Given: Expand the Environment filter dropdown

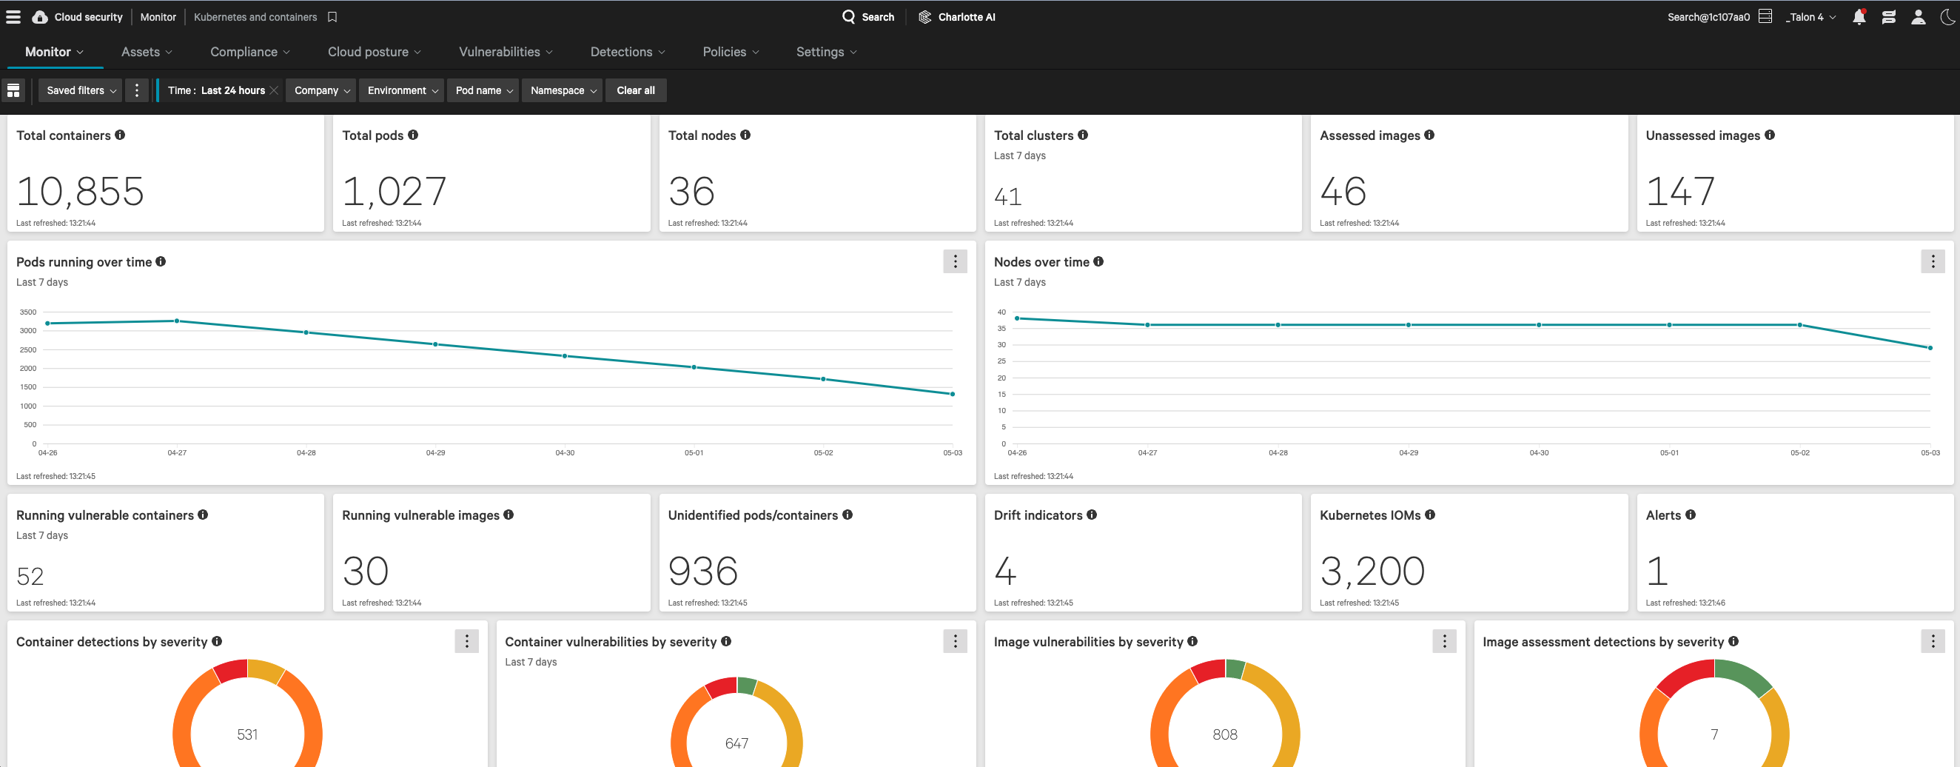Looking at the screenshot, I should click(x=403, y=90).
